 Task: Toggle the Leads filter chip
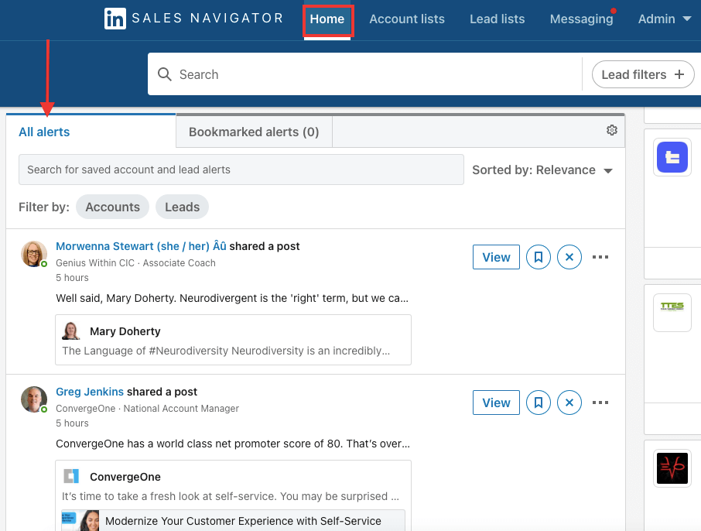click(182, 207)
